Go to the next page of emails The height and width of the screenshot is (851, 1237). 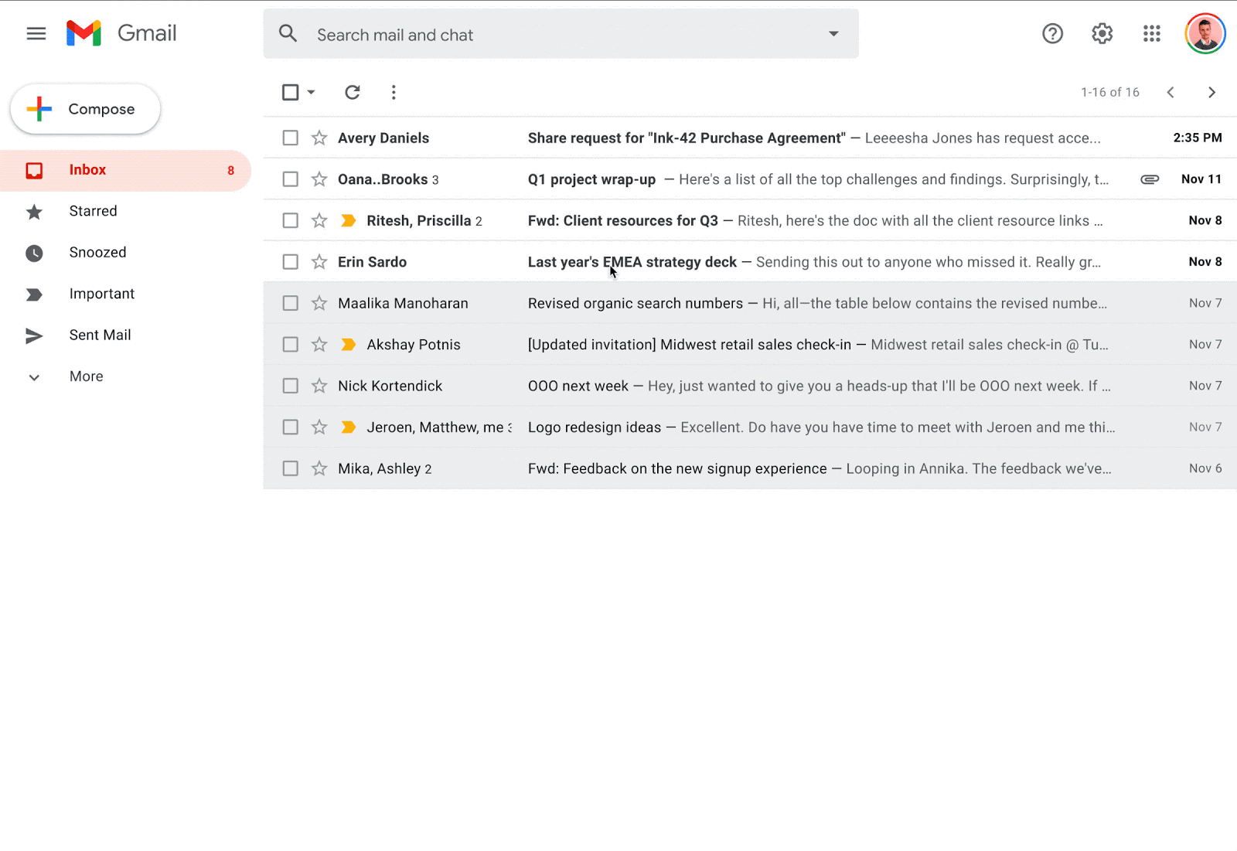(1211, 92)
